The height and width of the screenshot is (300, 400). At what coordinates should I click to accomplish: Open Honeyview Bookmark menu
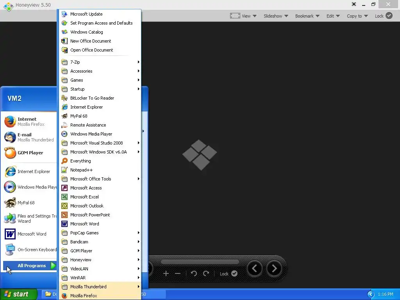click(307, 16)
